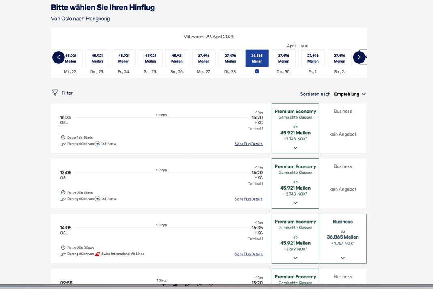Click the clock icon beside Dauer 20h 30min
Screen dimensions: 433x289
click(x=63, y=248)
